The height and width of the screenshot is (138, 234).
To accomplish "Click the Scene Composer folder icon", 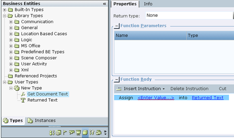I will [x=17, y=58].
